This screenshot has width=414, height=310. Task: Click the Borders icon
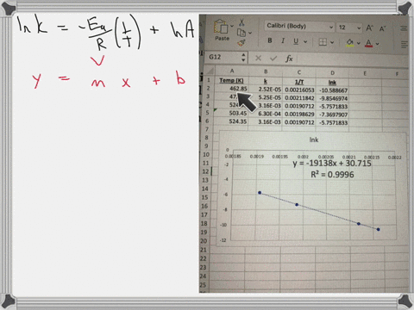coord(323,42)
